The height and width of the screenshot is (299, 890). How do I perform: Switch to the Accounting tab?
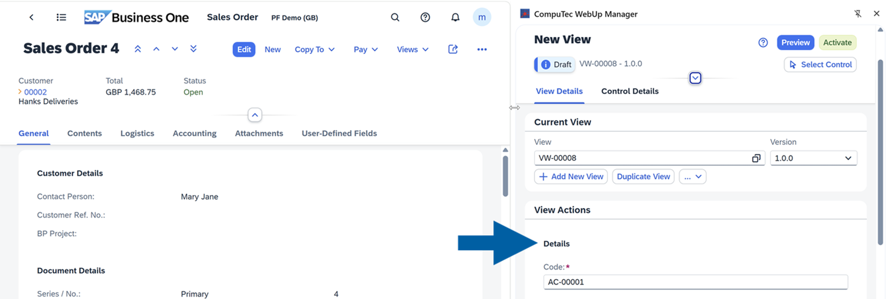[x=194, y=134]
